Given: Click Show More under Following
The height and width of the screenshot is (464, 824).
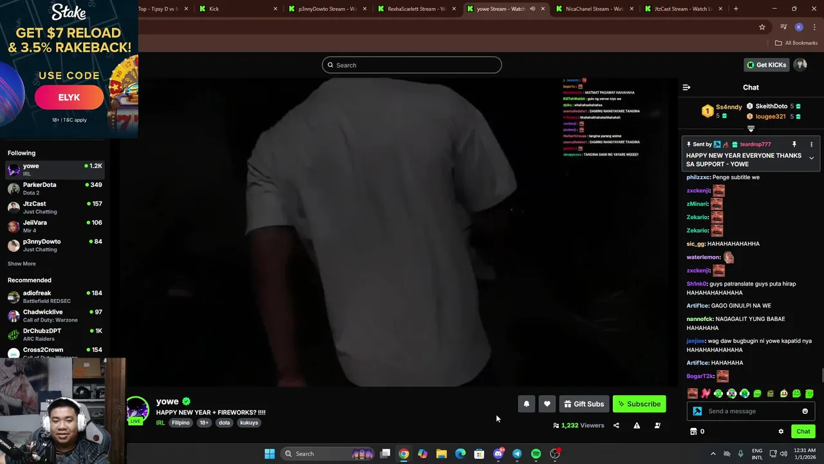Looking at the screenshot, I should click(x=21, y=264).
